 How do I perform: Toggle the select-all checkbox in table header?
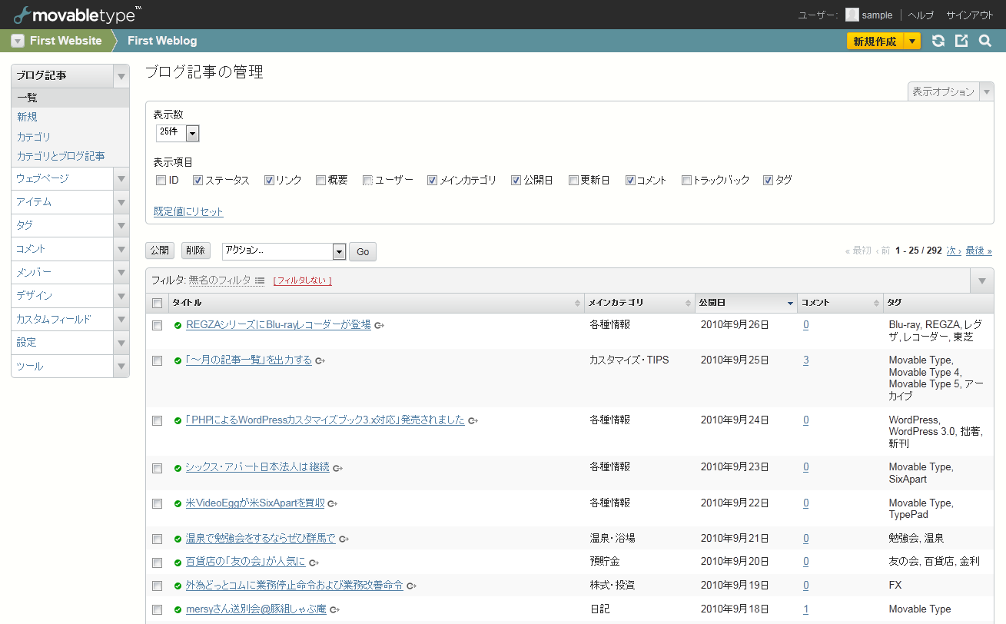(158, 304)
